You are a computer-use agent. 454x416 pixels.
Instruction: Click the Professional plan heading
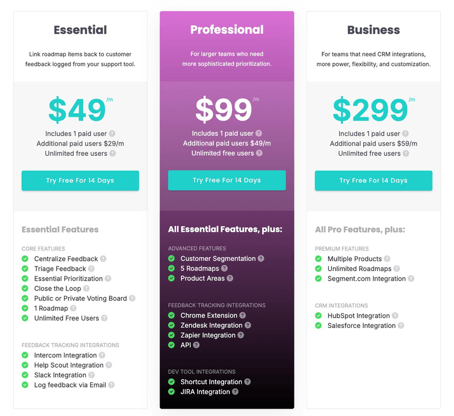tap(227, 30)
